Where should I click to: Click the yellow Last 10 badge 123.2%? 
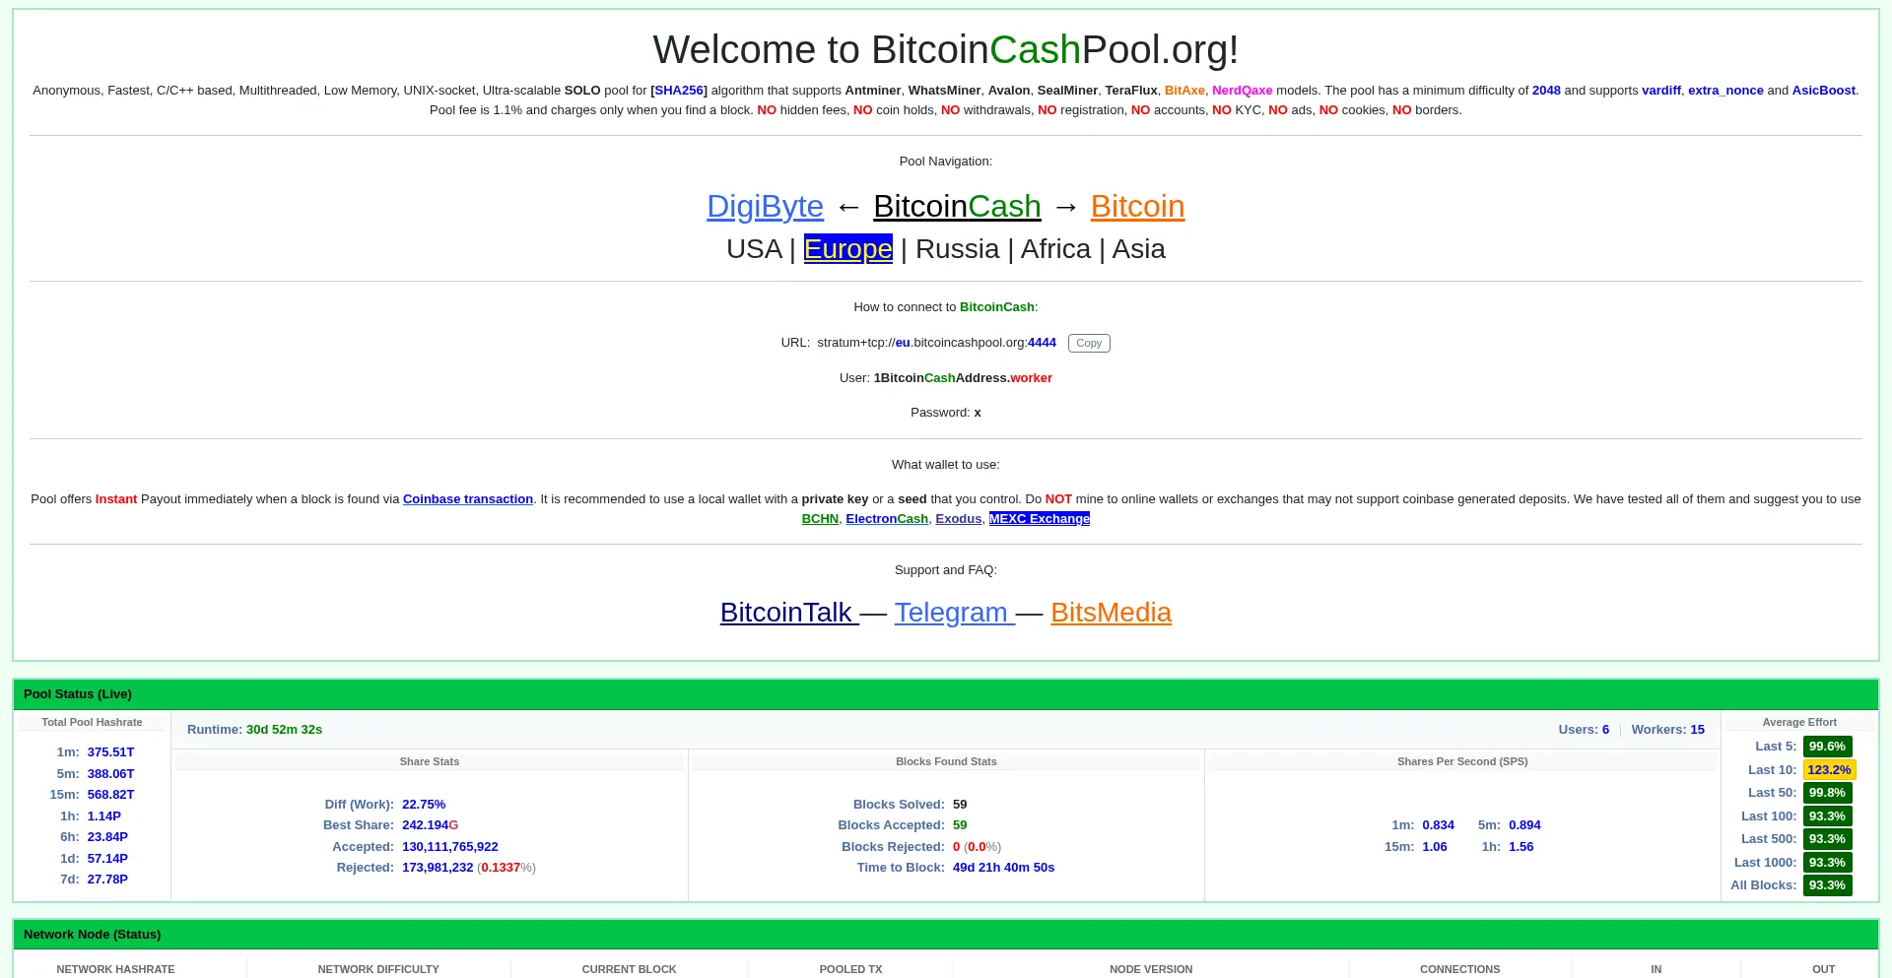1829,770
